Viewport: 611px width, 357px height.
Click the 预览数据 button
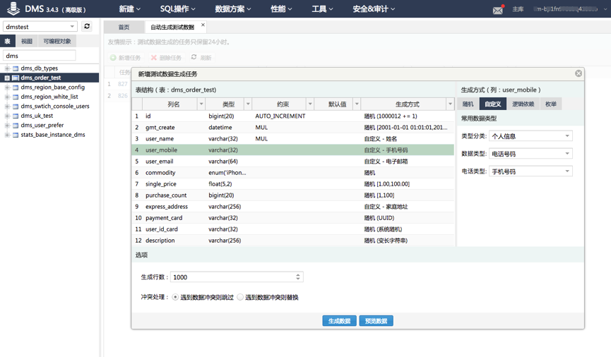[x=376, y=321]
